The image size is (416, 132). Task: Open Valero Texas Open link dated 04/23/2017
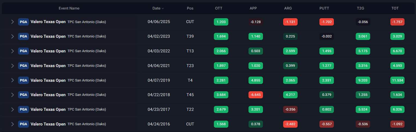pos(48,109)
